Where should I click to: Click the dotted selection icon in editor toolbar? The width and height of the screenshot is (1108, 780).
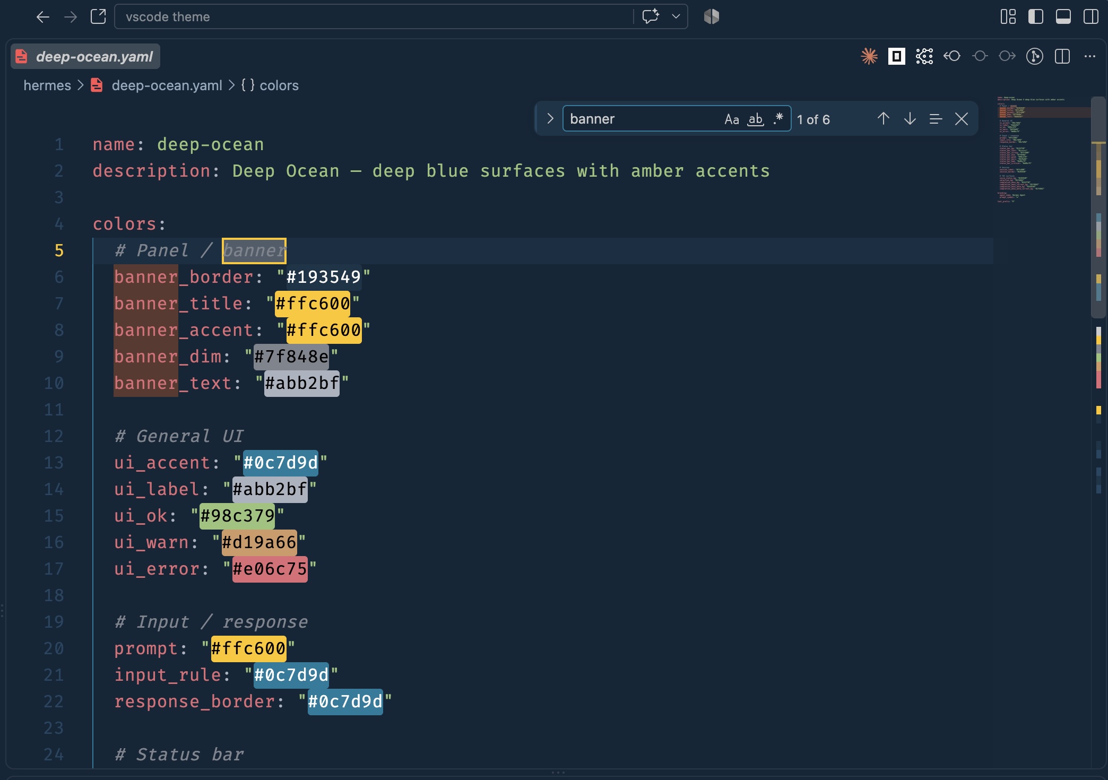click(x=924, y=56)
